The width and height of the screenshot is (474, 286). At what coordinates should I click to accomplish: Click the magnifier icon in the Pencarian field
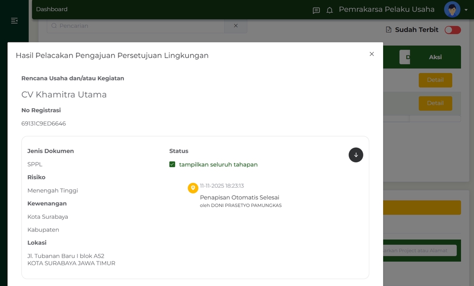pos(54,26)
